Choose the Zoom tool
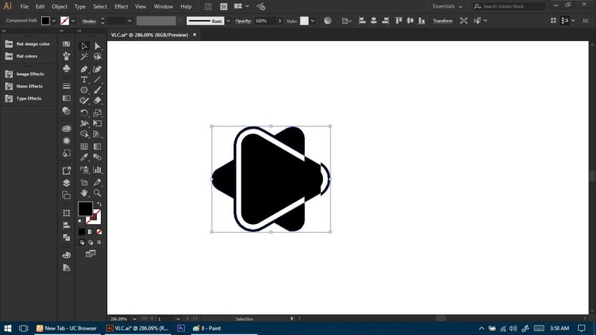Image resolution: width=596 pixels, height=335 pixels. coord(97,193)
